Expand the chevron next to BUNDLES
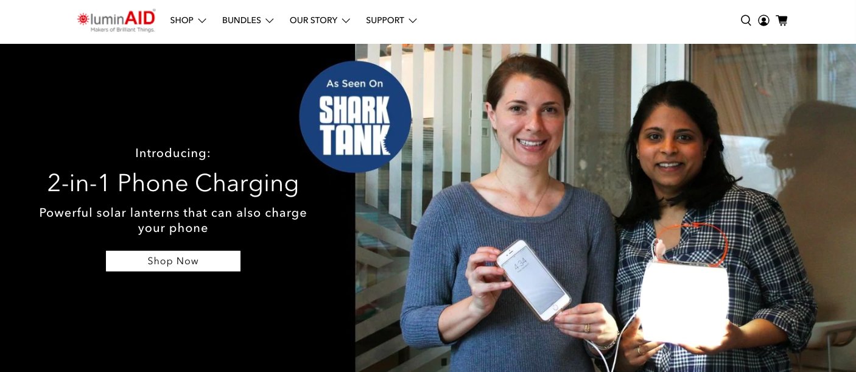This screenshot has height=372, width=856. (269, 21)
